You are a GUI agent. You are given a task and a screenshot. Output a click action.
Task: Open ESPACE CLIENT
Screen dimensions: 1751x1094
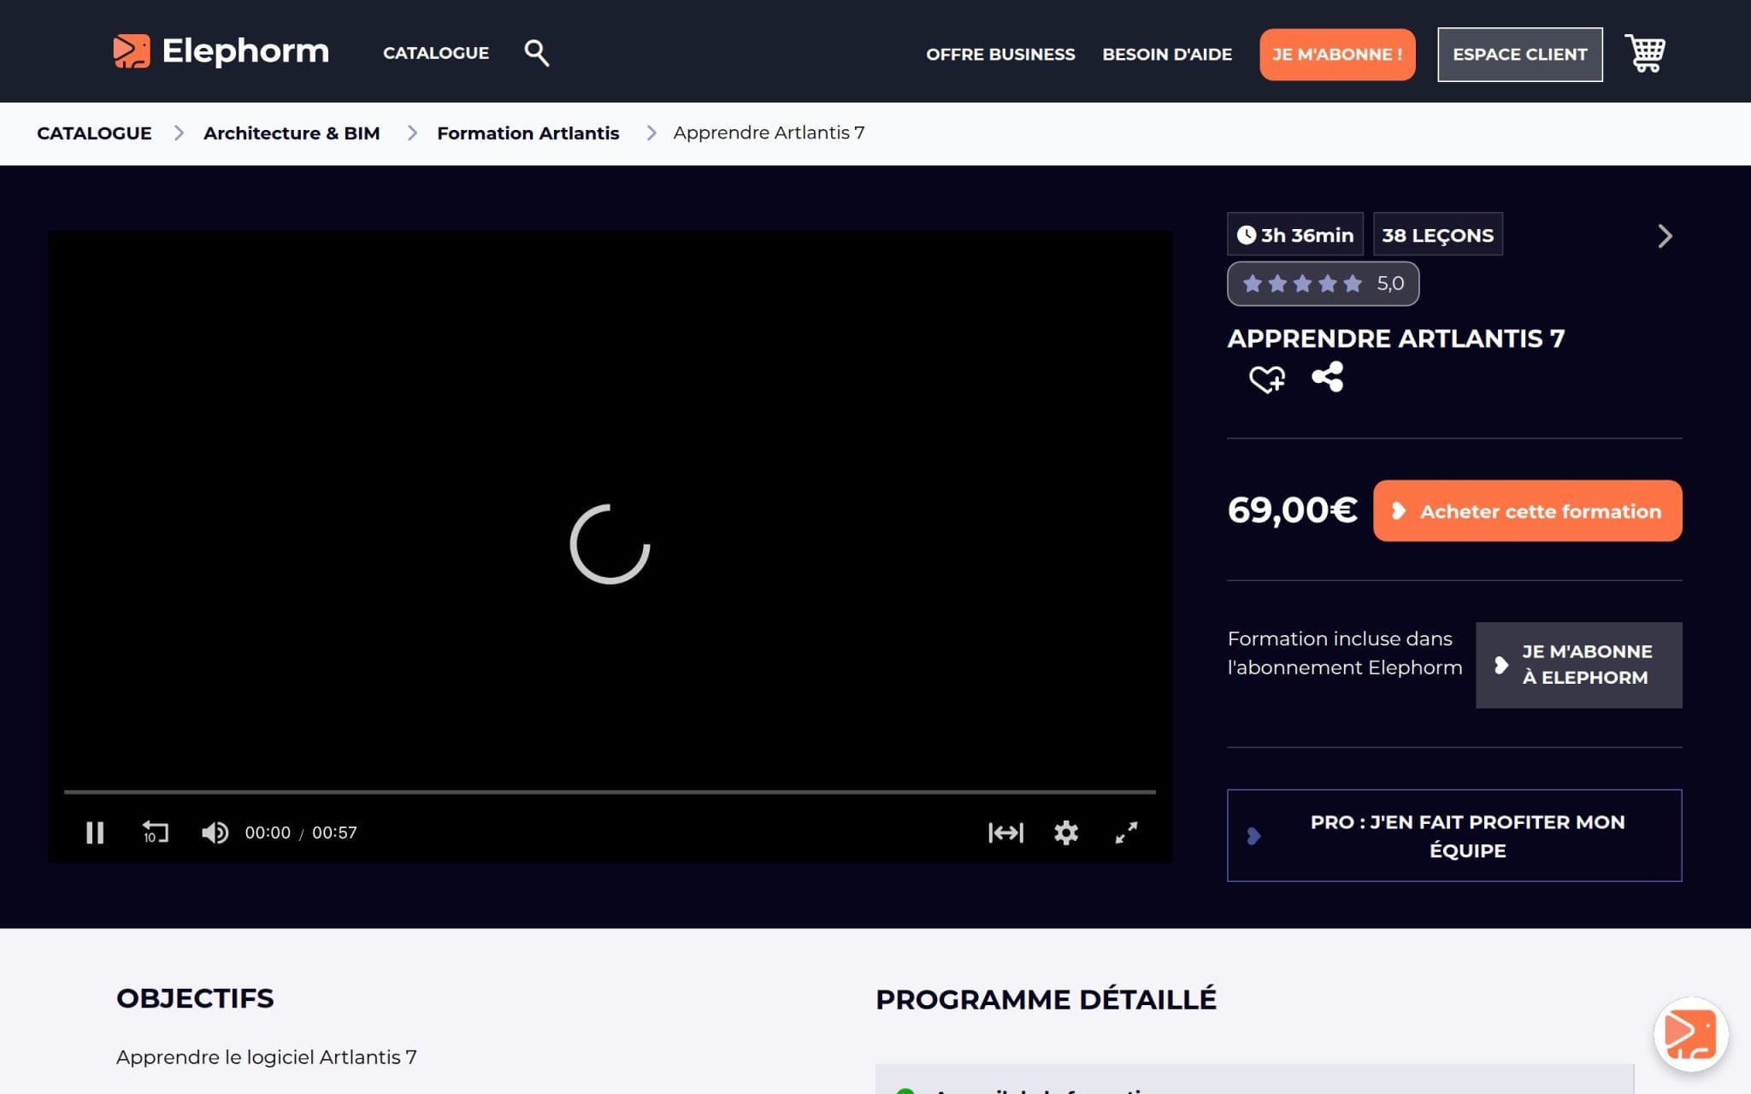(1520, 55)
